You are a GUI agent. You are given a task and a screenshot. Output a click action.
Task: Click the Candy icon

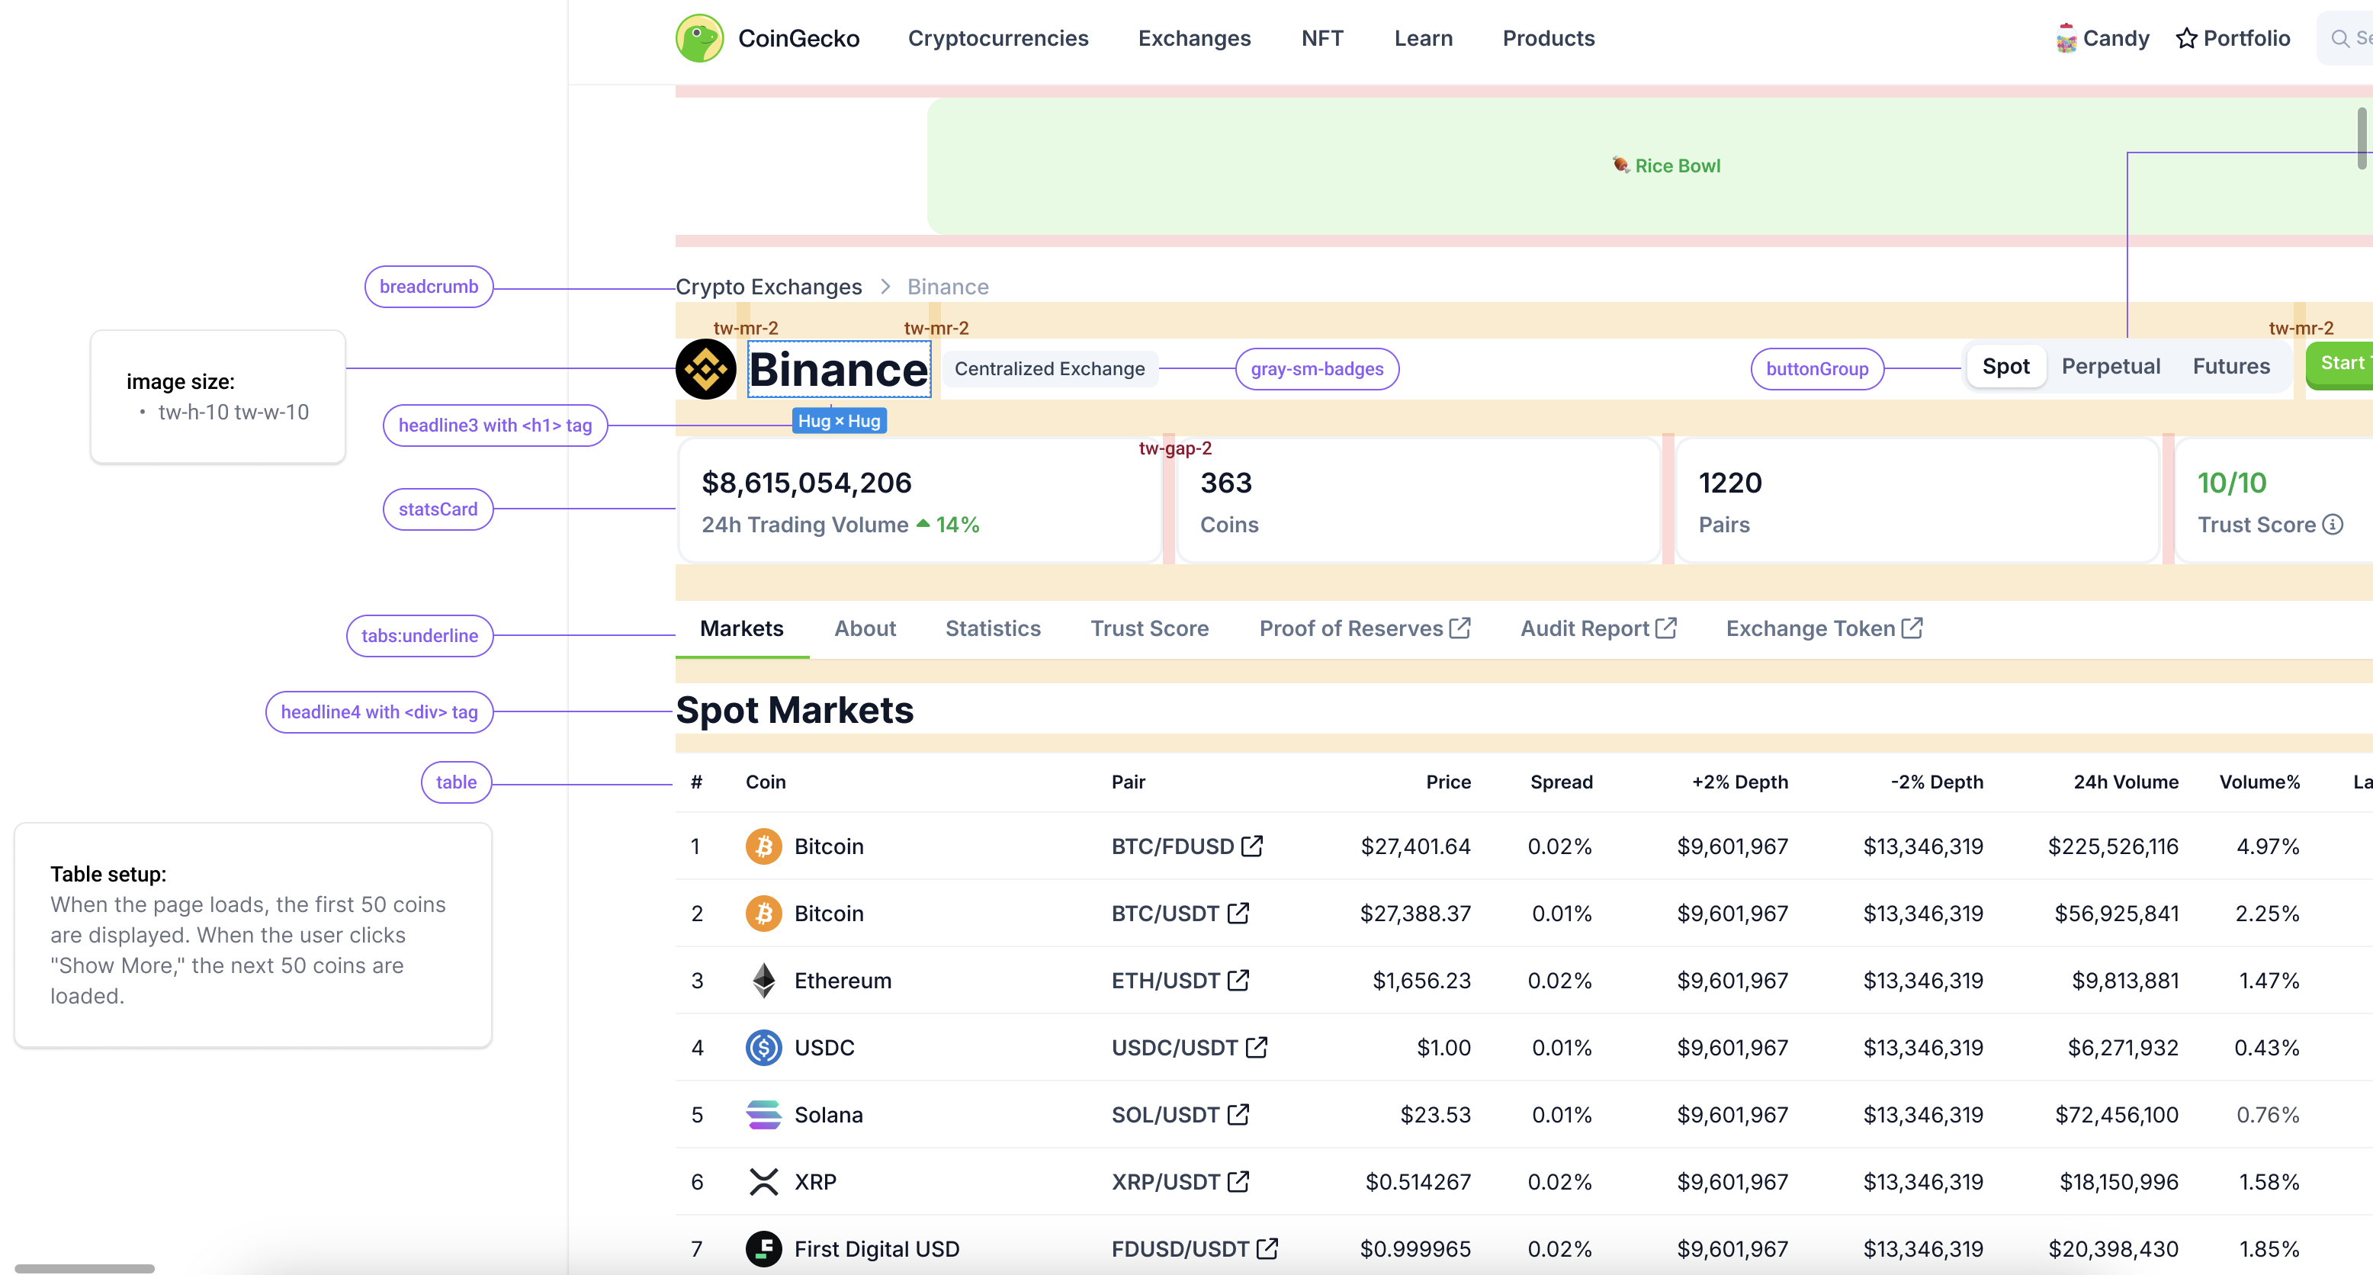pos(2066,38)
